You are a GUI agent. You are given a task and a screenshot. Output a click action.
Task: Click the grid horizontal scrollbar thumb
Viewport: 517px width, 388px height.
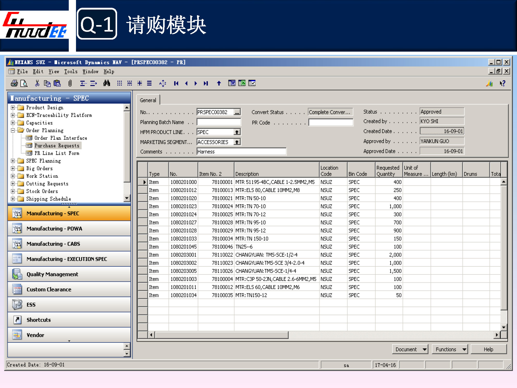[x=222, y=335]
